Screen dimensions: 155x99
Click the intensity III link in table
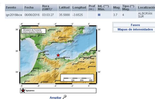tap(99, 15)
